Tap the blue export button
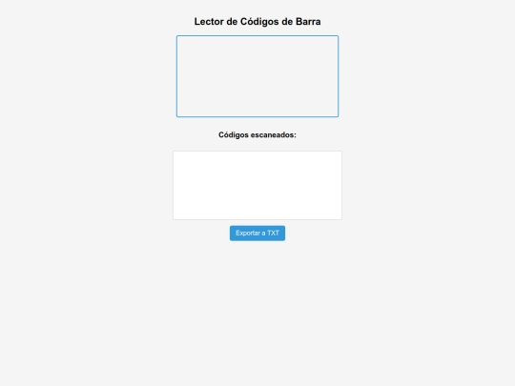Screen dimensions: 515x386 point(257,234)
